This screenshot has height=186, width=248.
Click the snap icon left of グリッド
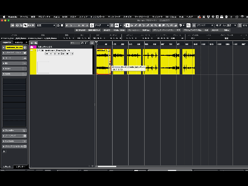pyautogui.click(x=194, y=25)
